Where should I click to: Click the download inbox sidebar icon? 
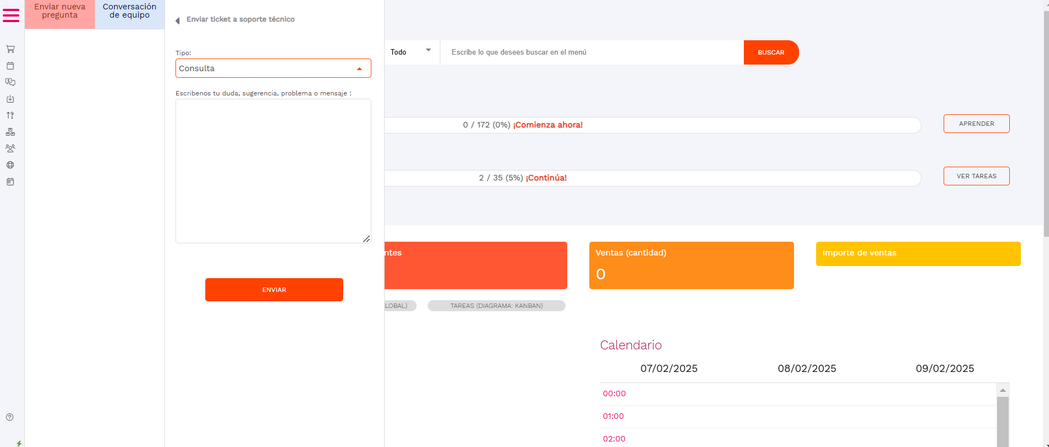10,99
